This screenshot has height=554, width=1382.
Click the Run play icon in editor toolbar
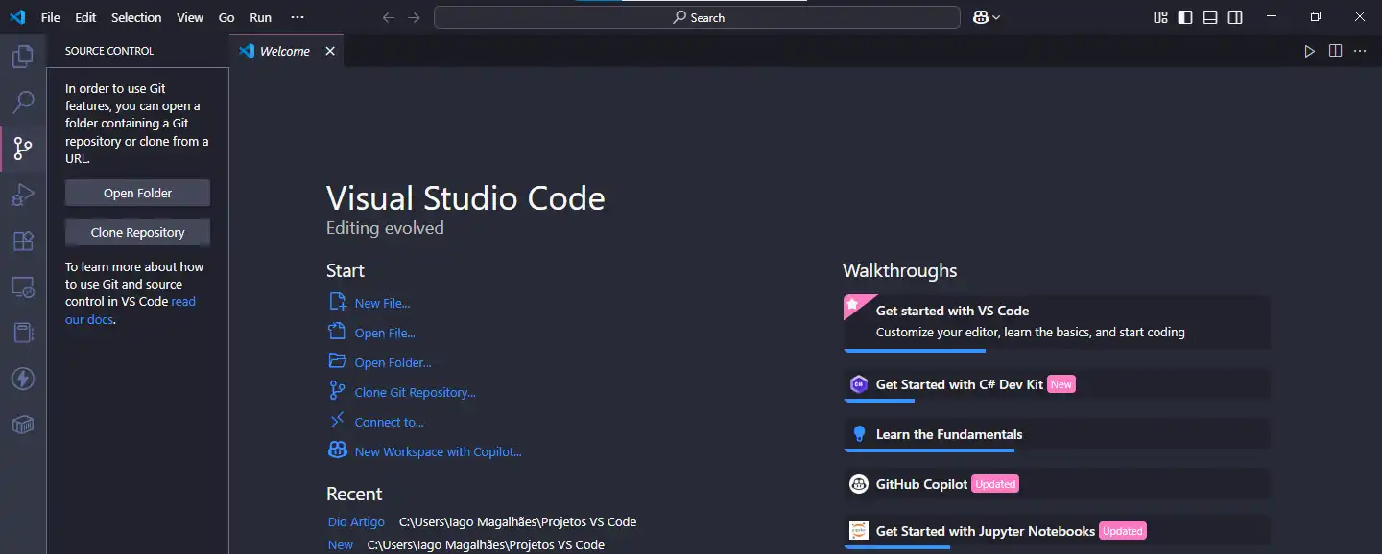pyautogui.click(x=1310, y=51)
